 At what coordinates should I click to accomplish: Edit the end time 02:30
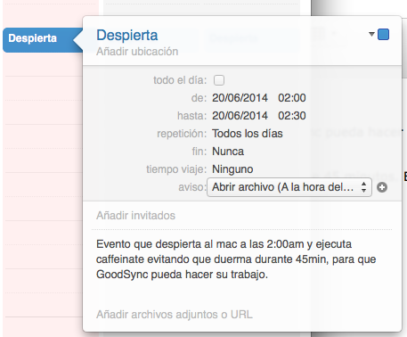(x=292, y=116)
